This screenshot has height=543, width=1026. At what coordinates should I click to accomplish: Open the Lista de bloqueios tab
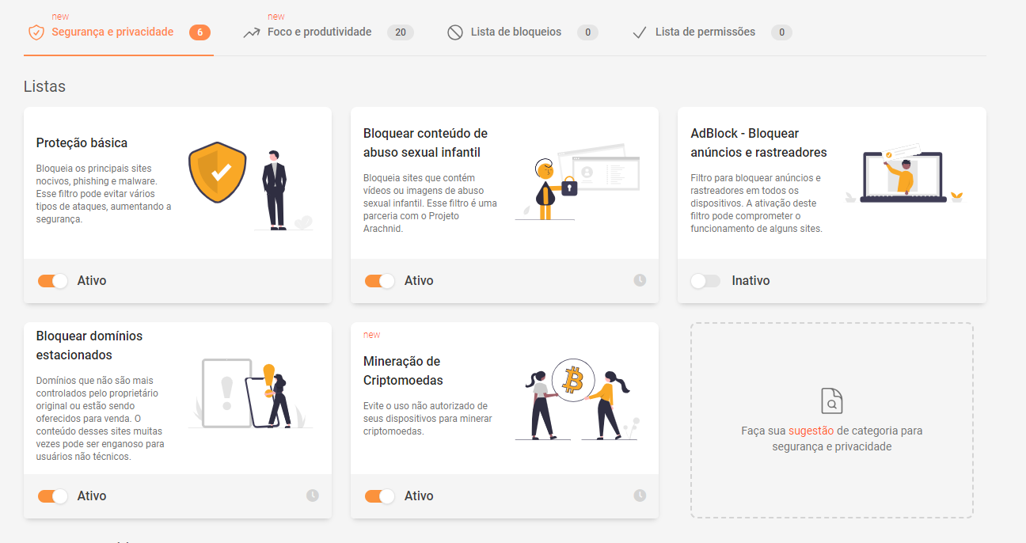515,32
